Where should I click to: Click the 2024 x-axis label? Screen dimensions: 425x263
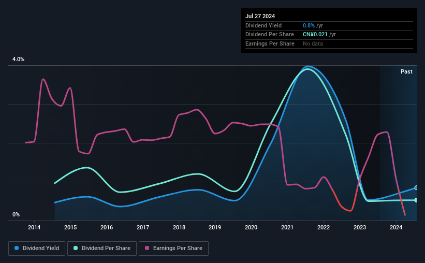coord(396,227)
